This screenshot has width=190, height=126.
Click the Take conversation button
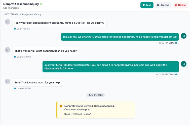click(147, 5)
